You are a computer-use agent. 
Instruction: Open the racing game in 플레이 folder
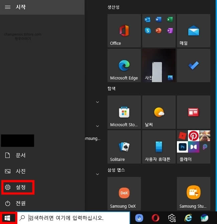click(205, 136)
